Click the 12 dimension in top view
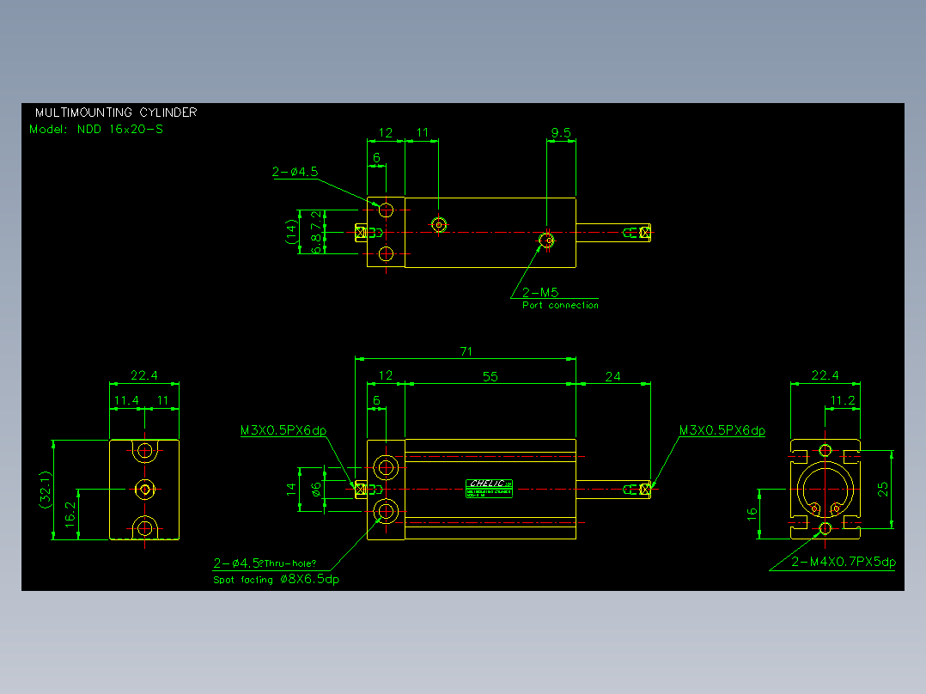Viewport: 926px width, 694px height. [385, 133]
